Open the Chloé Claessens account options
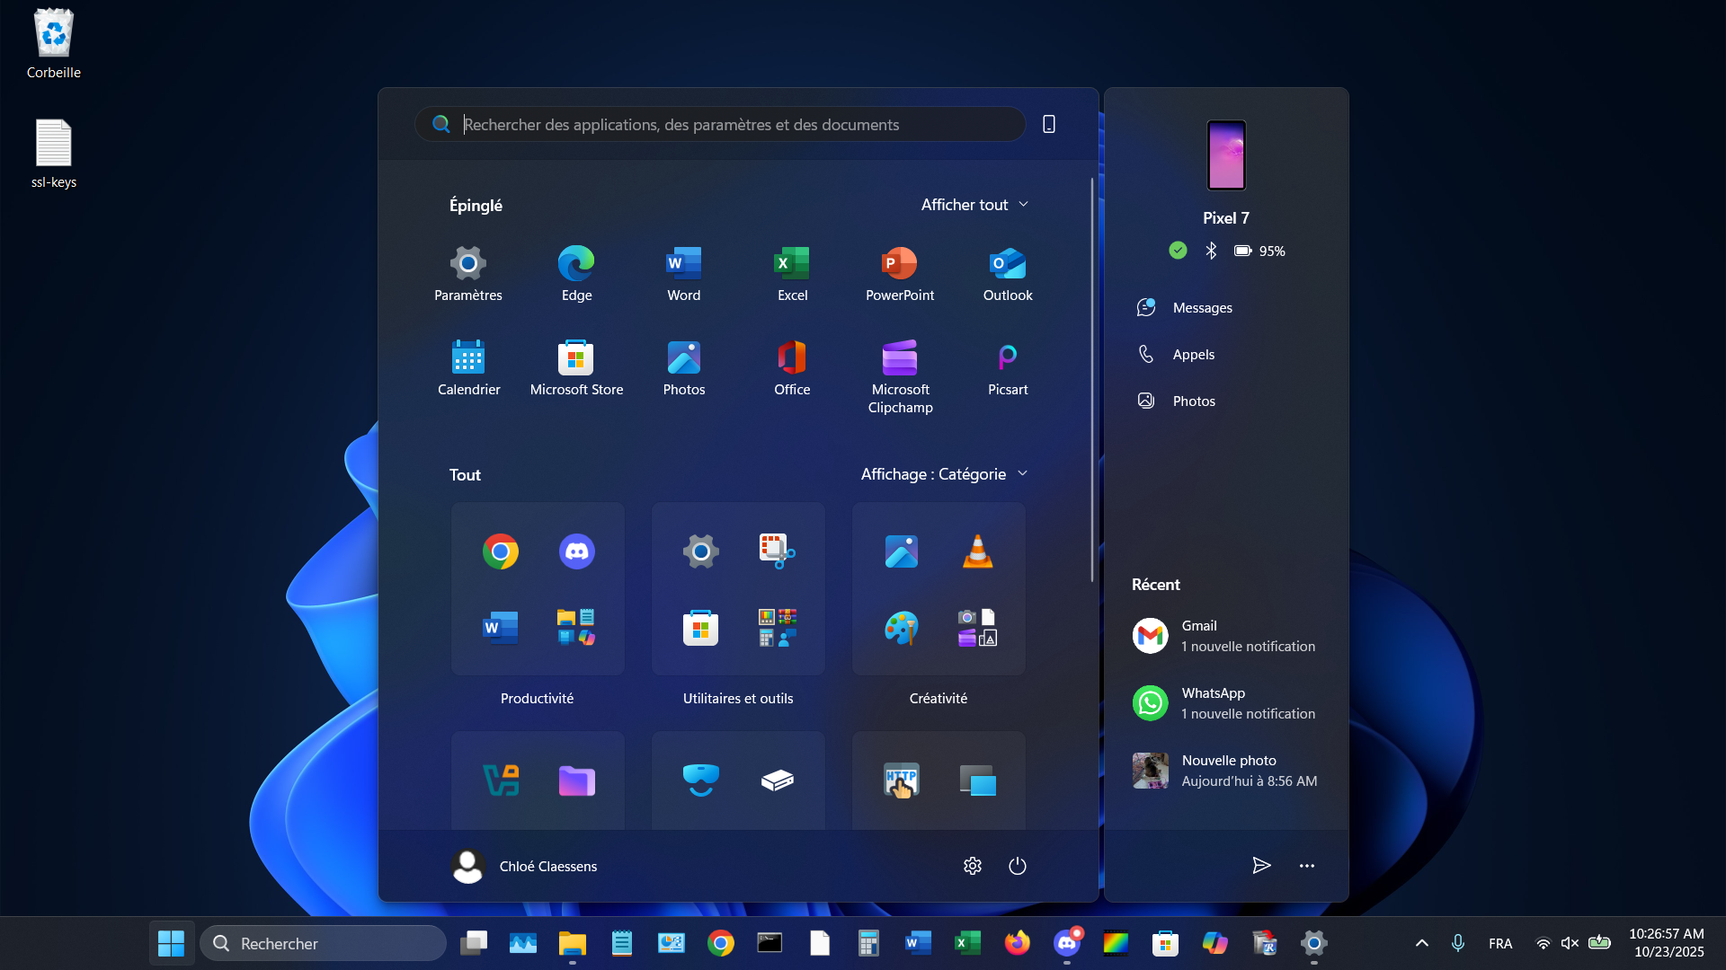Viewport: 1726px width, 970px height. 524,866
